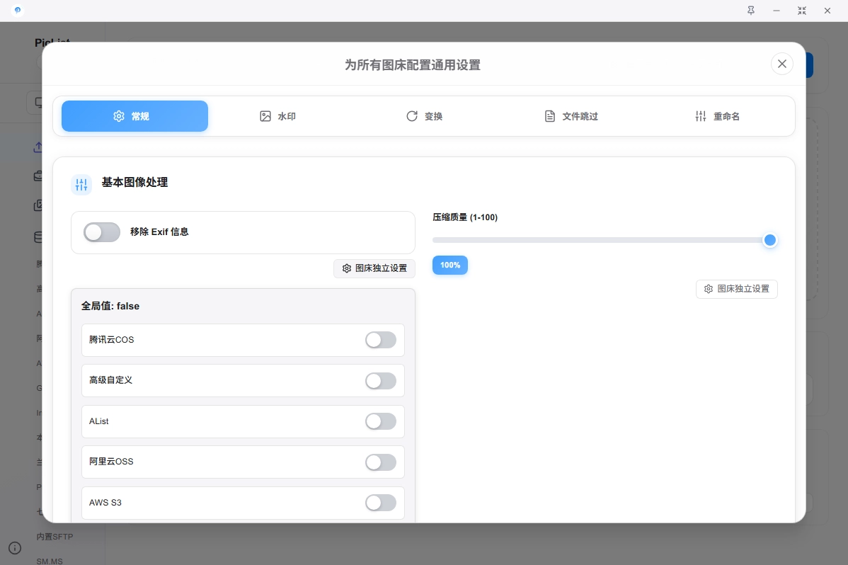
Task: Expand 图床独立设置 under compression quality
Action: click(736, 289)
